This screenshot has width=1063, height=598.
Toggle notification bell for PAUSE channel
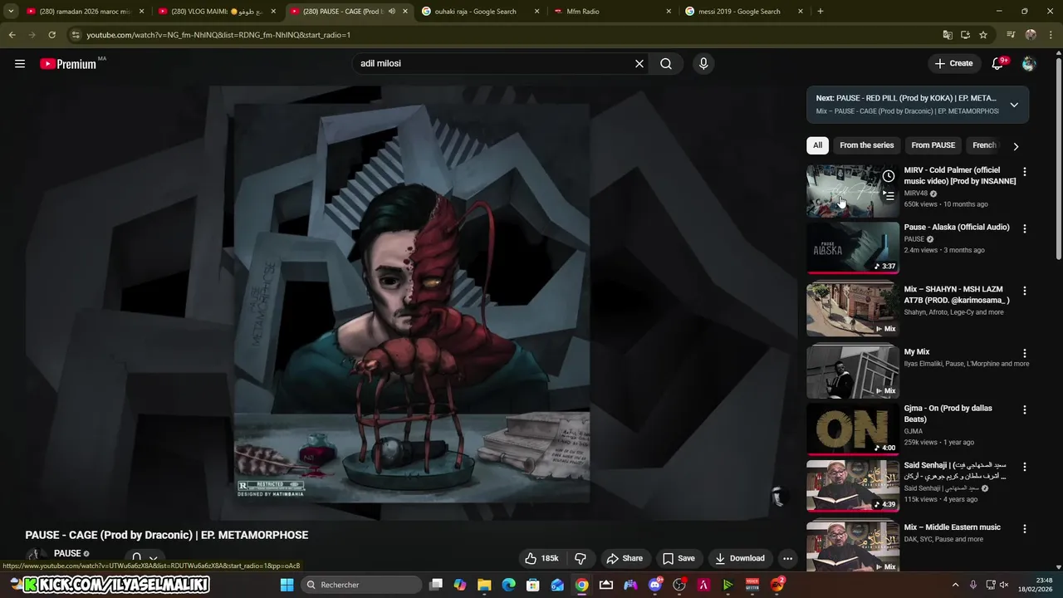(x=143, y=558)
